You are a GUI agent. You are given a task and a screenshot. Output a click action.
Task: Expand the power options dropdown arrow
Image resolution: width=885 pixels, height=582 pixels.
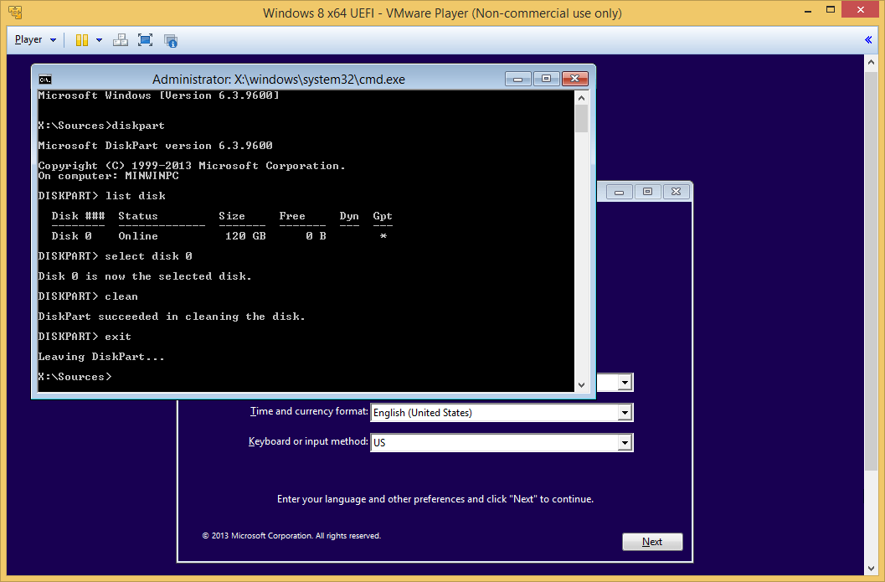[99, 40]
